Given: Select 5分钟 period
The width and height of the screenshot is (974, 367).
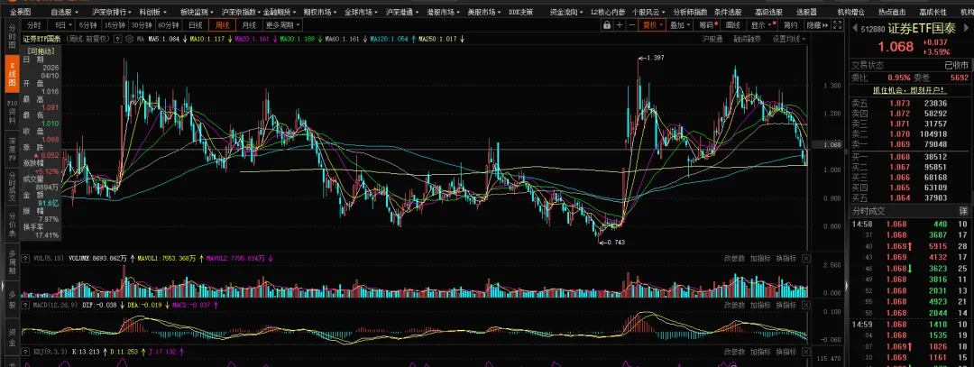Looking at the screenshot, I should (x=87, y=25).
